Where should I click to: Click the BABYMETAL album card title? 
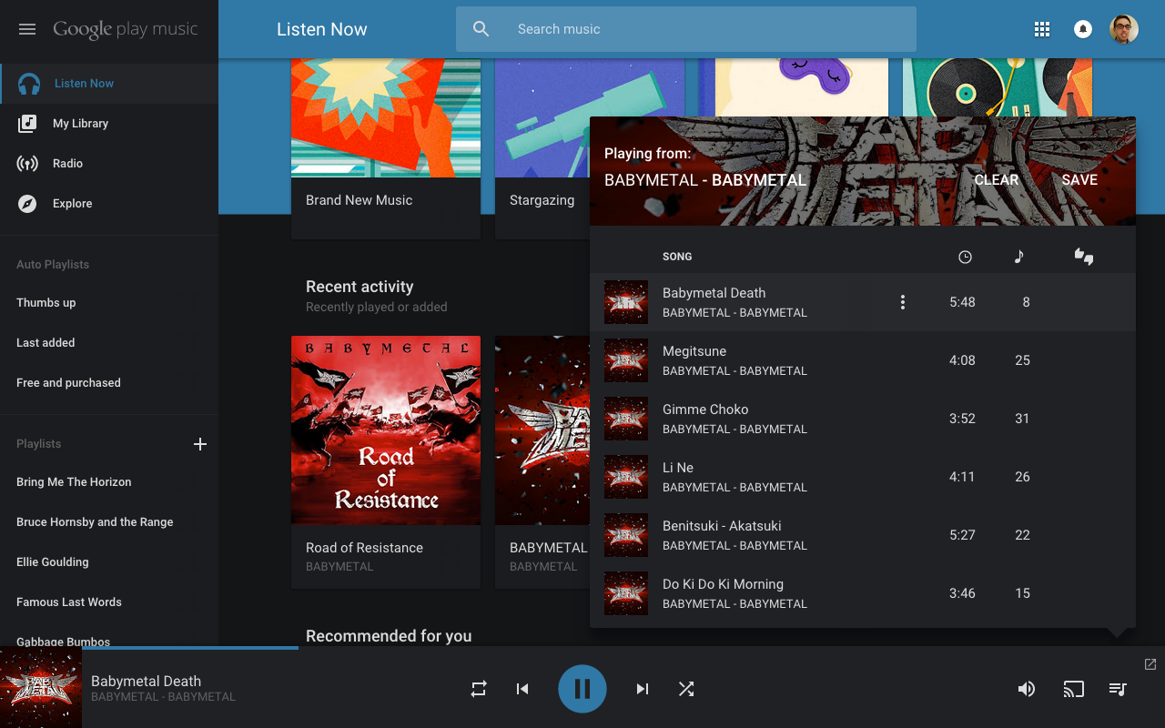tap(549, 548)
